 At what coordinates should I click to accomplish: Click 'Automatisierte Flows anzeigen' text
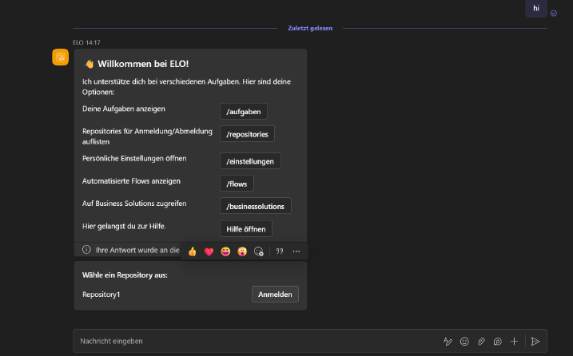pos(131,181)
